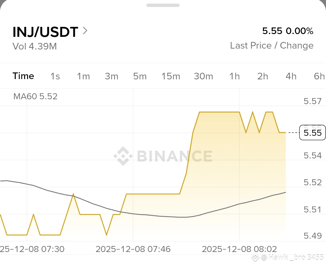Pick the 2h interval tab
Screen dimensions: 326x265
click(263, 76)
